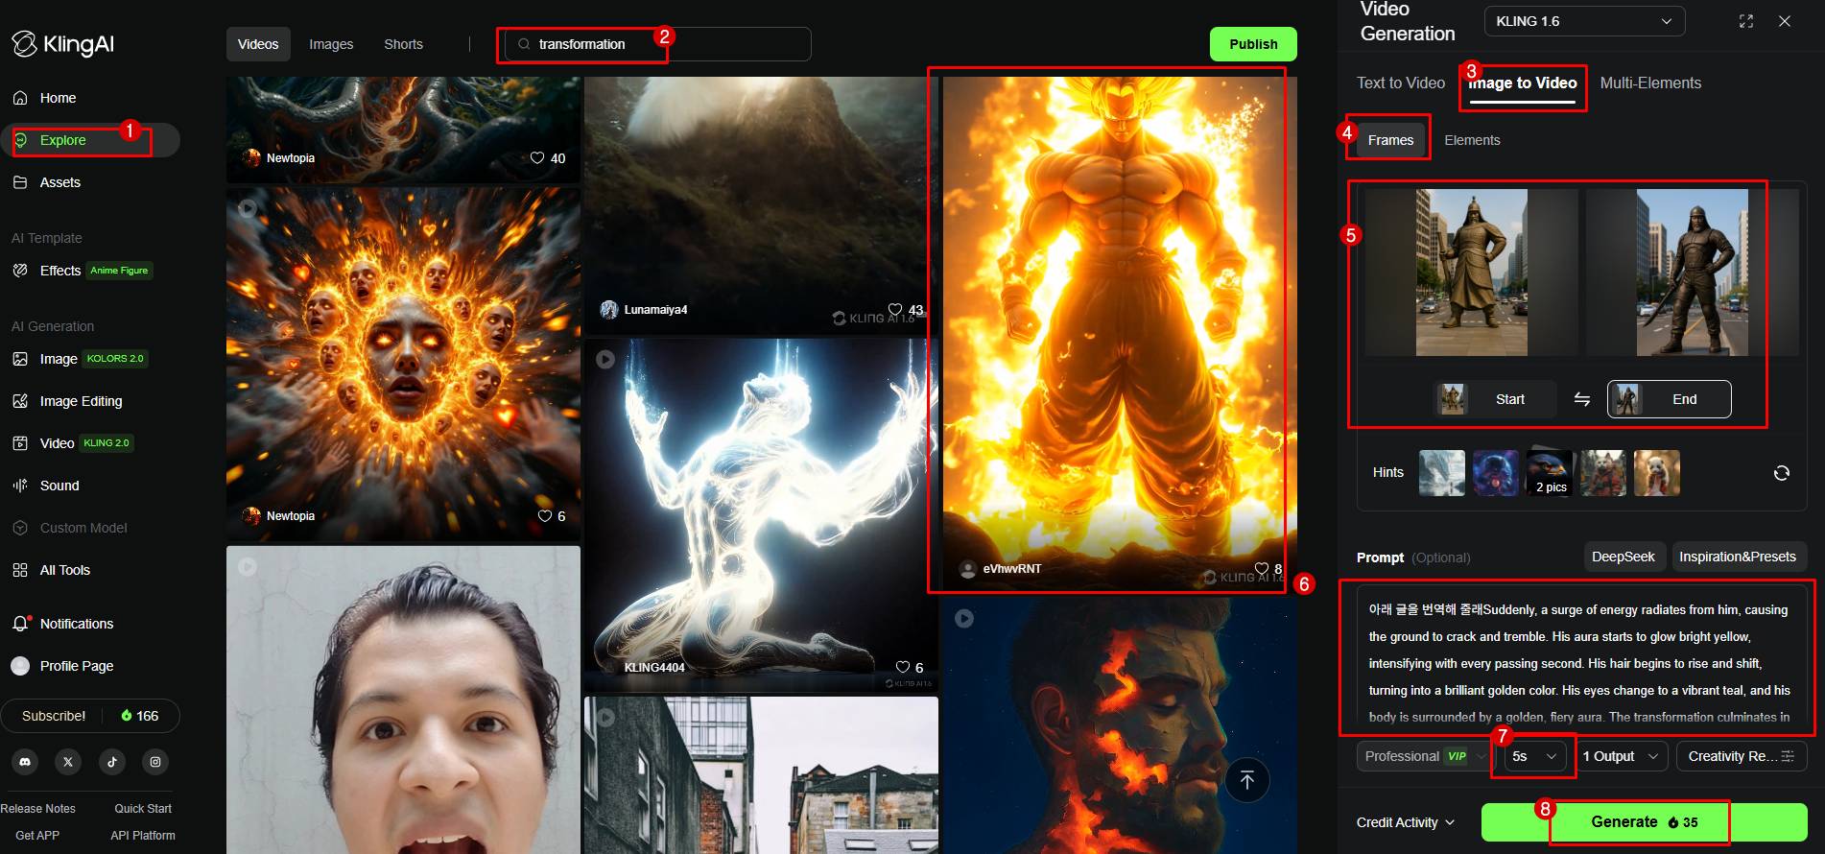
Task: Select the start frame statue image
Action: (1472, 273)
